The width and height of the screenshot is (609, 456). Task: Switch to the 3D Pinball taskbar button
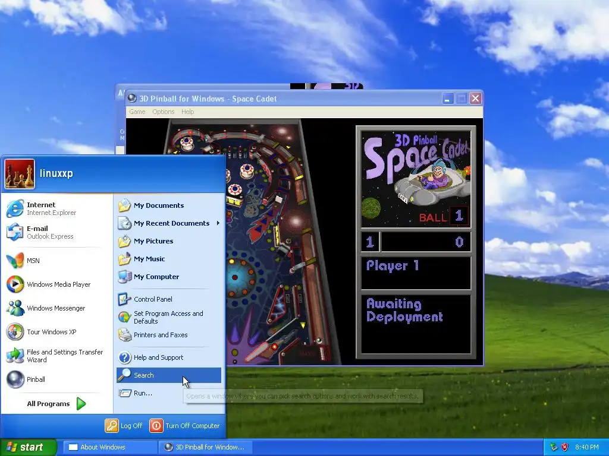pos(206,447)
